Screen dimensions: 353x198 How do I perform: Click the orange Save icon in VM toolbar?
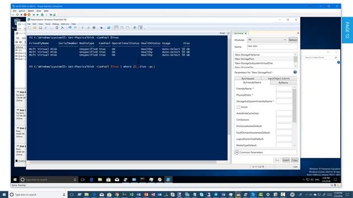tap(29, 15)
